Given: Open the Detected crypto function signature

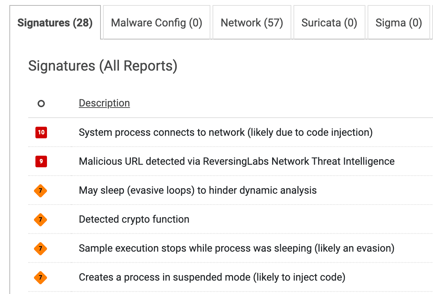Looking at the screenshot, I should click(x=133, y=219).
